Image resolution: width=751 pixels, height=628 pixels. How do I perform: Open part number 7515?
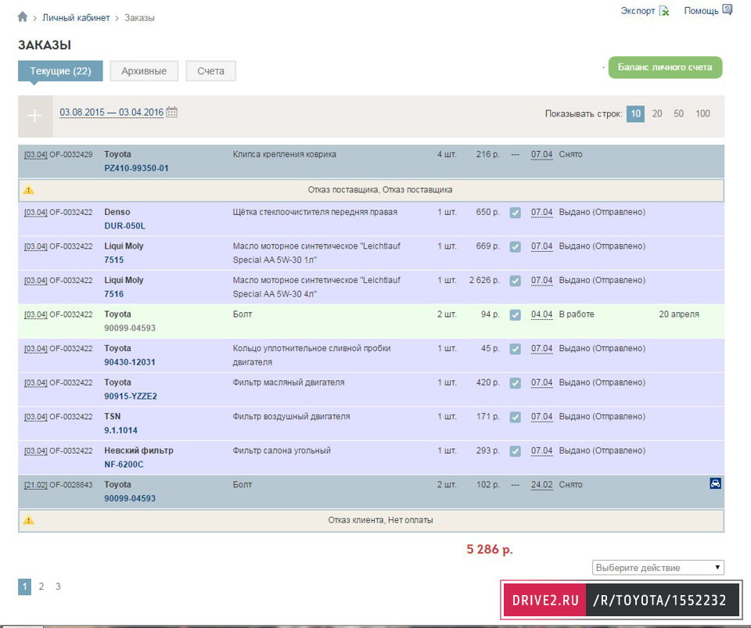[114, 260]
